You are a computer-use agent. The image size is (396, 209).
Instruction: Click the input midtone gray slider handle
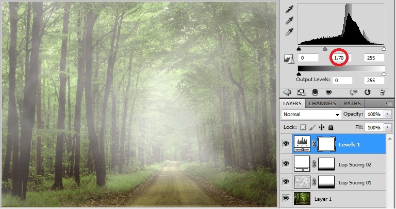coord(325,49)
